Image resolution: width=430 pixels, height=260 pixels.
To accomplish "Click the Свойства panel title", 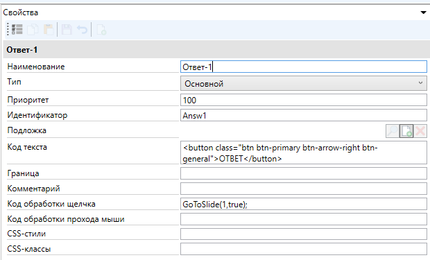I will pyautogui.click(x=21, y=12).
